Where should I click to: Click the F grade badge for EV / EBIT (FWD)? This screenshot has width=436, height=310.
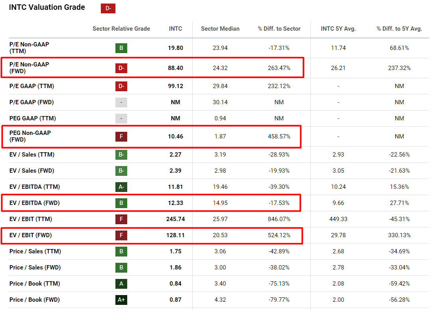click(x=121, y=235)
